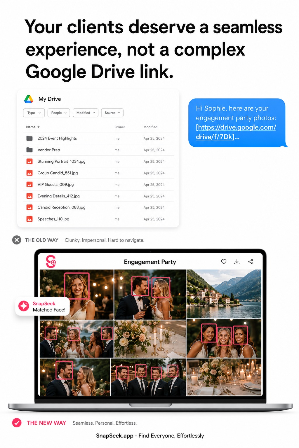This screenshot has height=448, width=299.
Task: Click the Name sort arrow icon
Action: click(39, 127)
